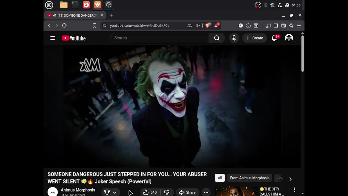
Task: Go to the YouTube home logo
Action: [74, 38]
